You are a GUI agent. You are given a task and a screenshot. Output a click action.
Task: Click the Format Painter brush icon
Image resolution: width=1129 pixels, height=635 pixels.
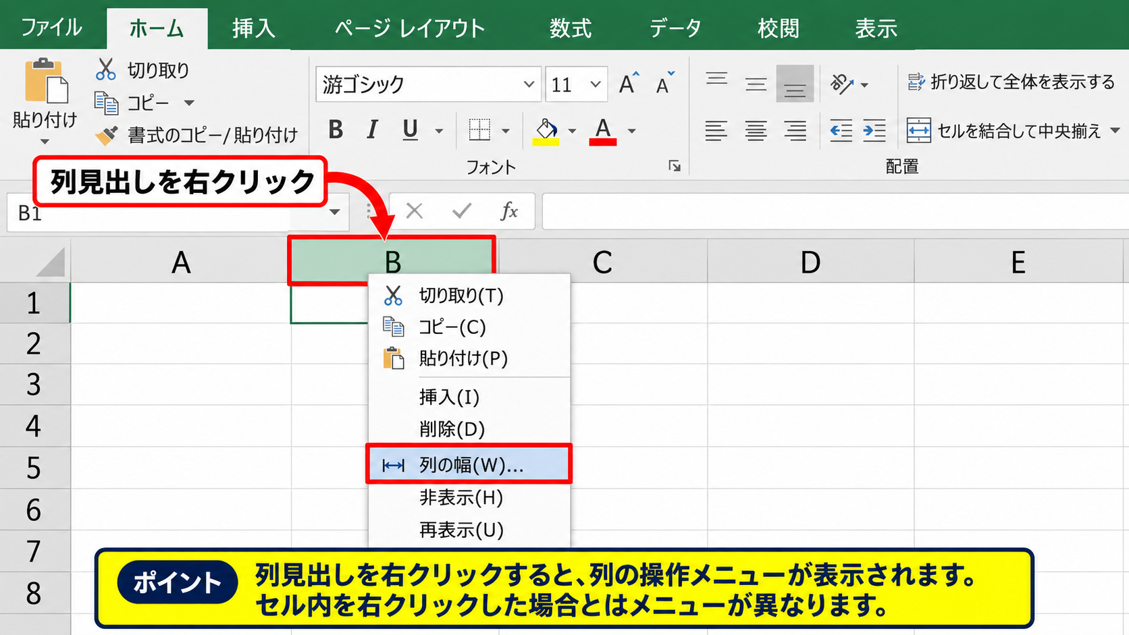tap(107, 135)
